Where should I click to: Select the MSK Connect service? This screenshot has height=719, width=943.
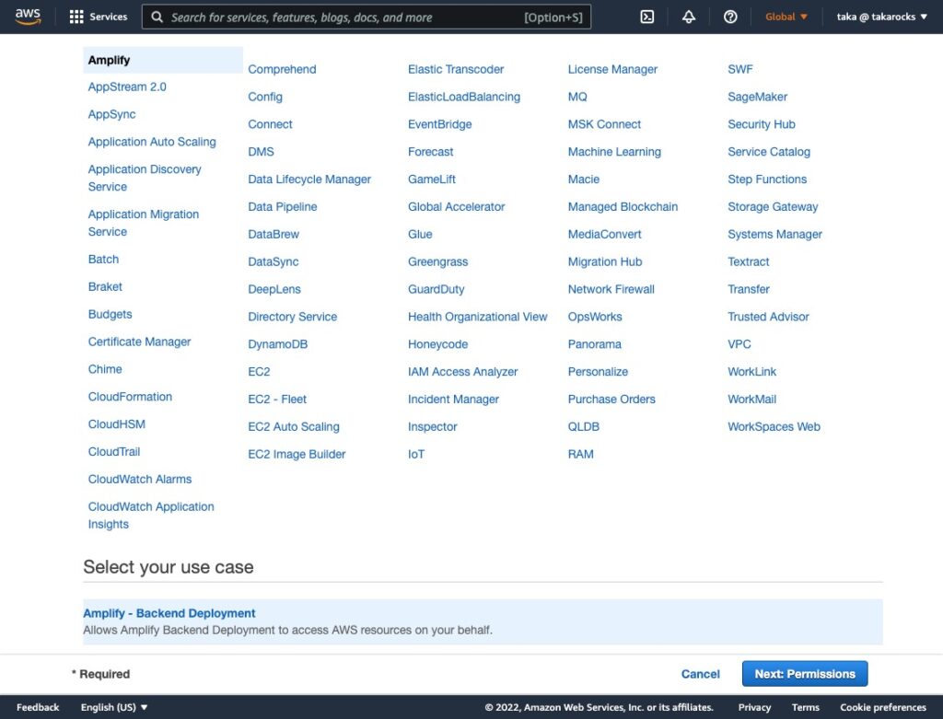point(604,124)
